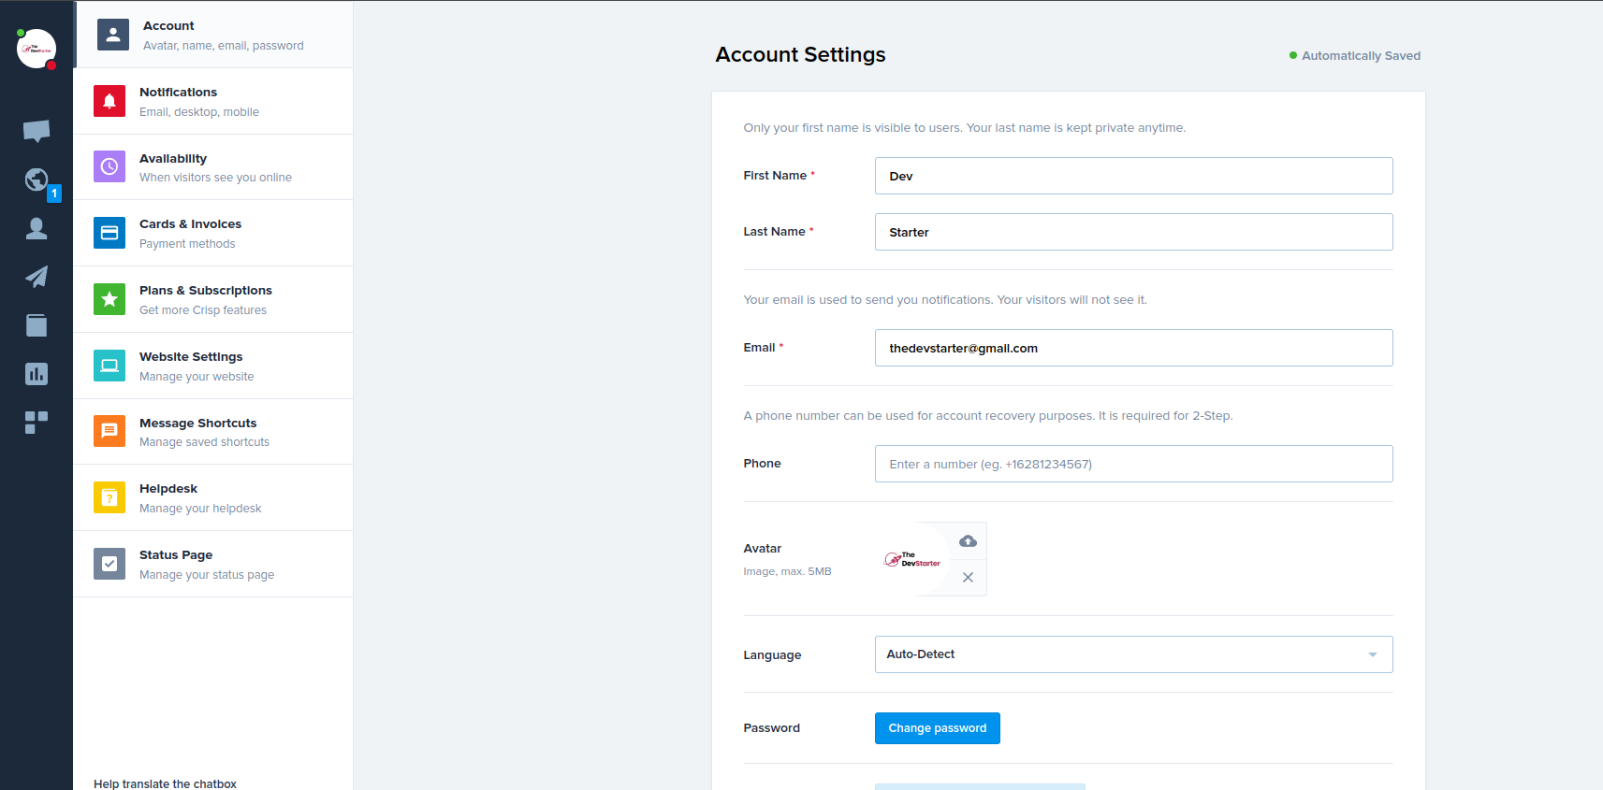Click the workspace logo avatar at top left
The image size is (1603, 790).
36,49
